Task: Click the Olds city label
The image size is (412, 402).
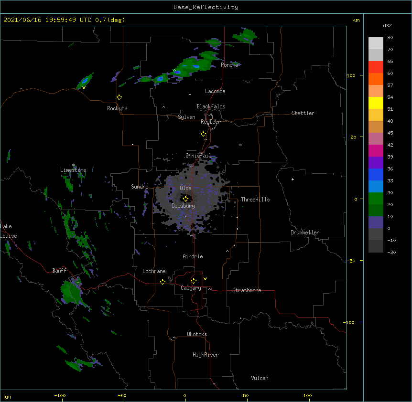Action: [x=185, y=188]
